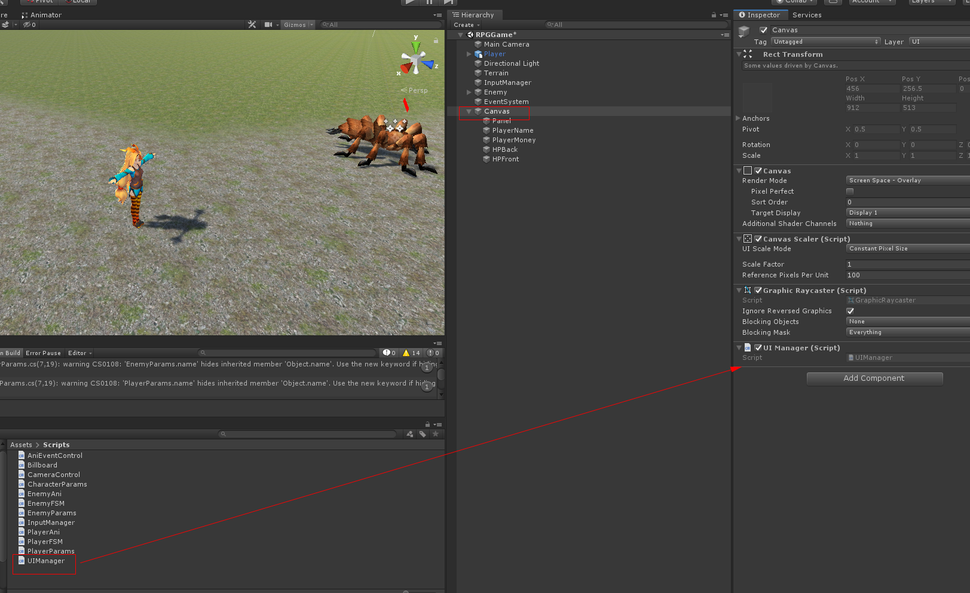
Task: Switch to the Animator tab
Action: [42, 15]
